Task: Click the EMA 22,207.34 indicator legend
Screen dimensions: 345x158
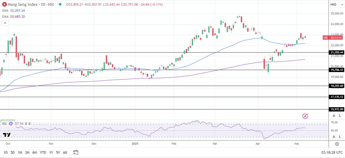Action: 14,11
